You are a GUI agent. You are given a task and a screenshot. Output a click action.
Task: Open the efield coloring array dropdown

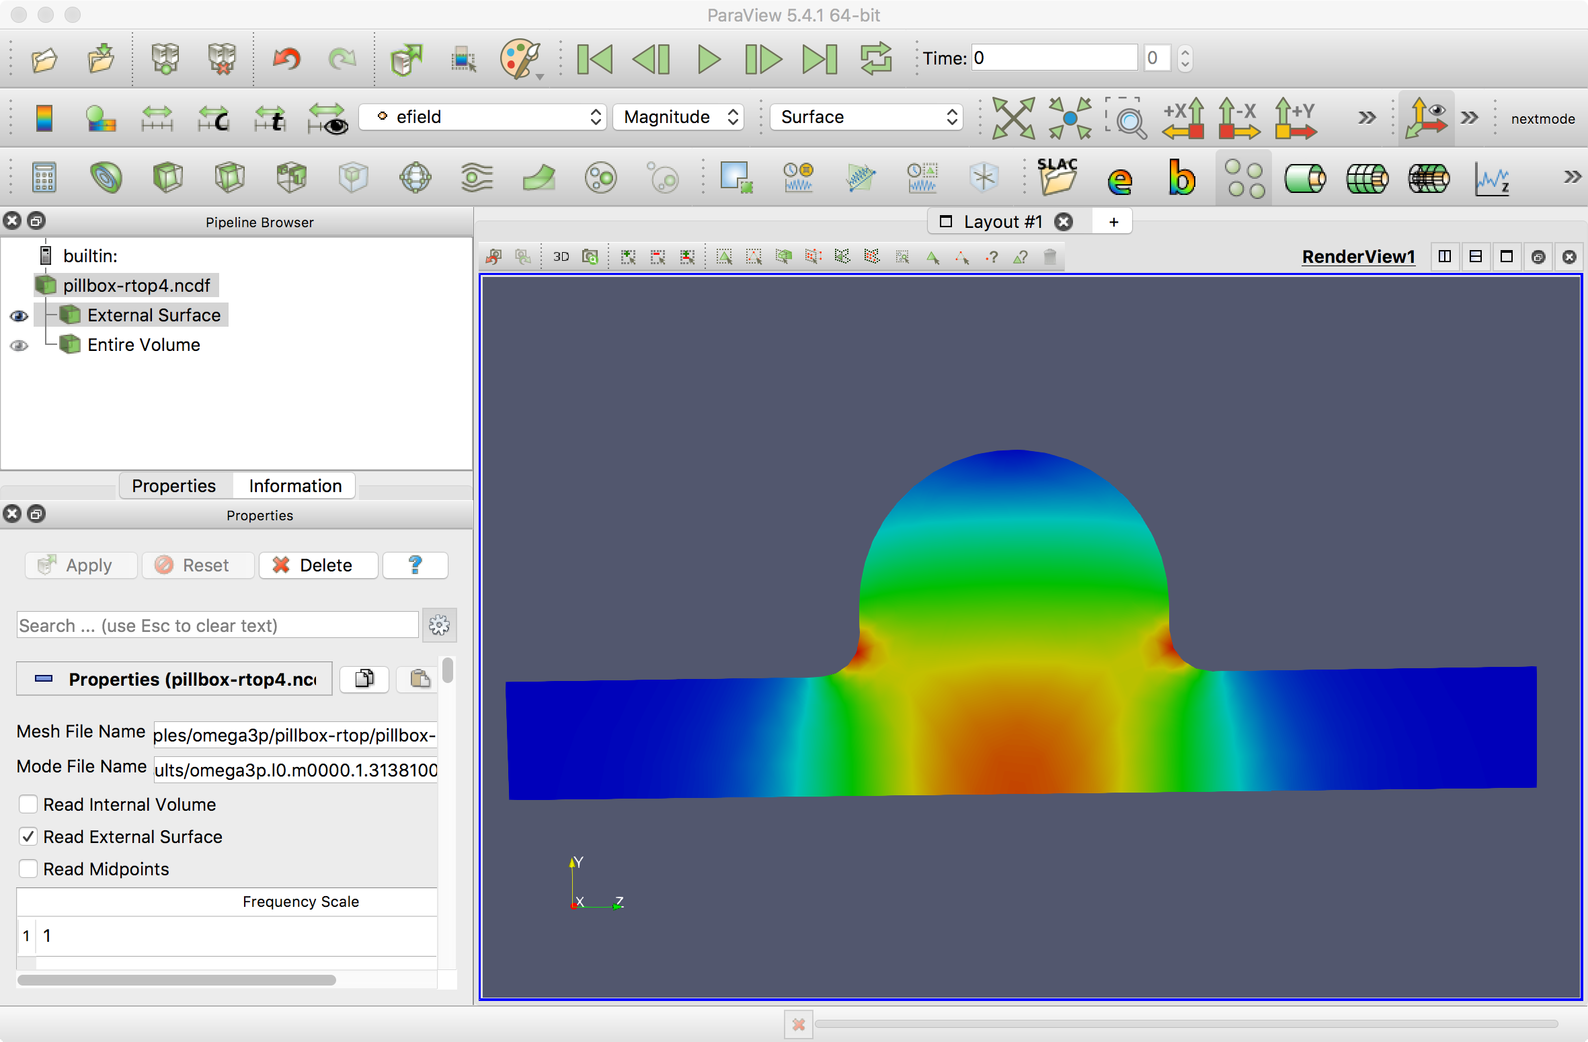coord(483,117)
